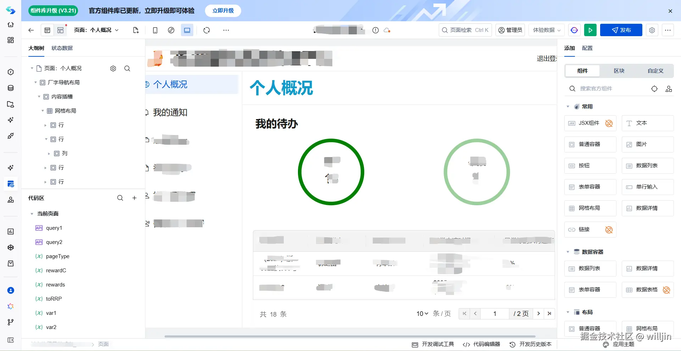
Task: Close the upgrade banner
Action: pos(670,11)
